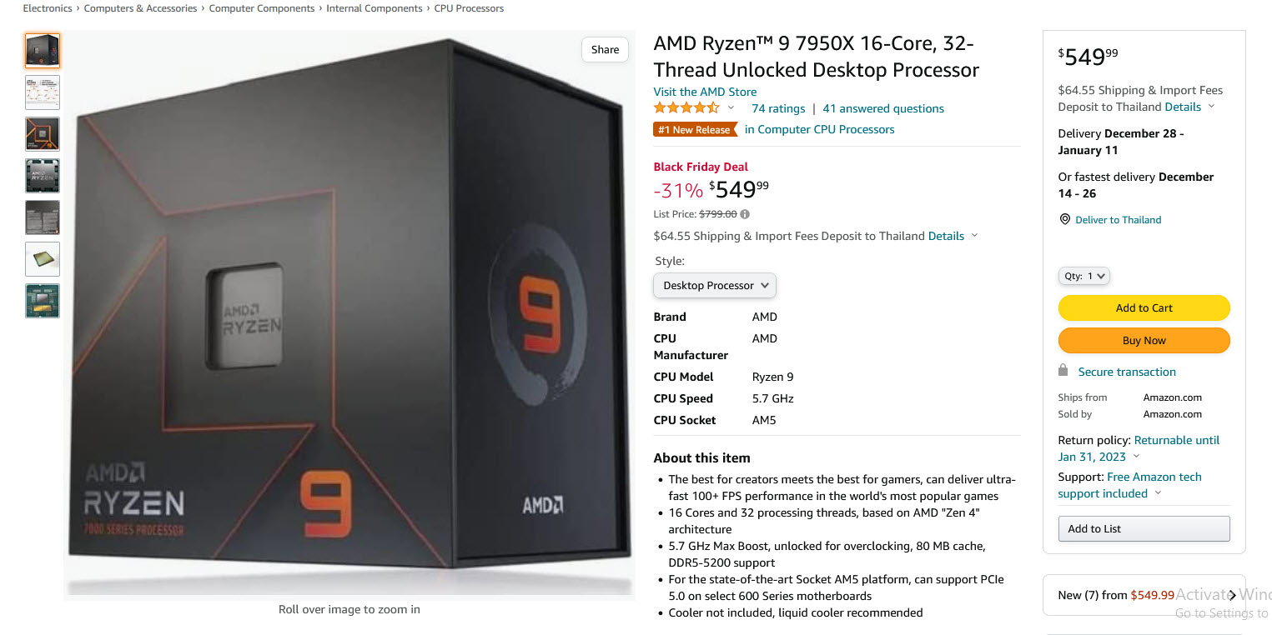Click the #1 New Release badge

tap(695, 129)
